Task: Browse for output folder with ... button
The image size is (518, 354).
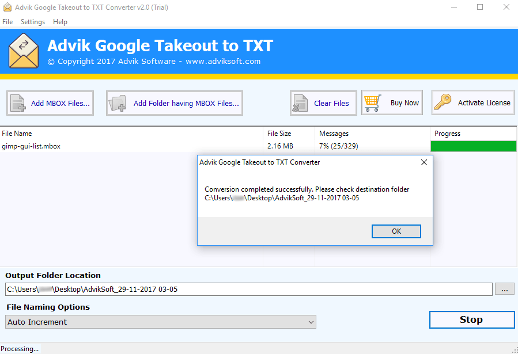Action: 504,289
